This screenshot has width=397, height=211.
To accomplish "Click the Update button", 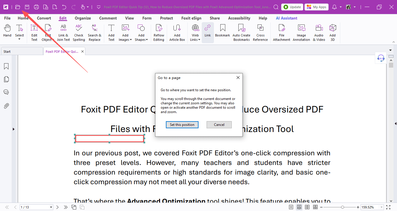I will (x=292, y=7).
